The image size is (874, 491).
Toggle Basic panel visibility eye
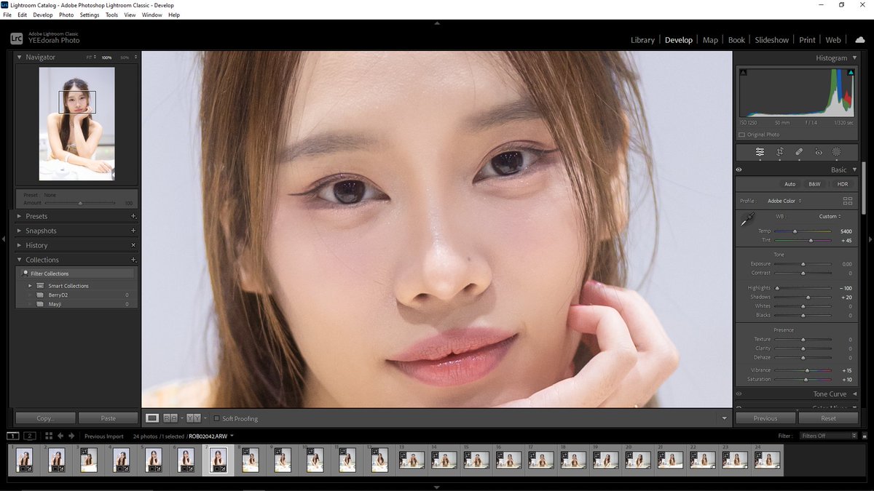coord(739,169)
